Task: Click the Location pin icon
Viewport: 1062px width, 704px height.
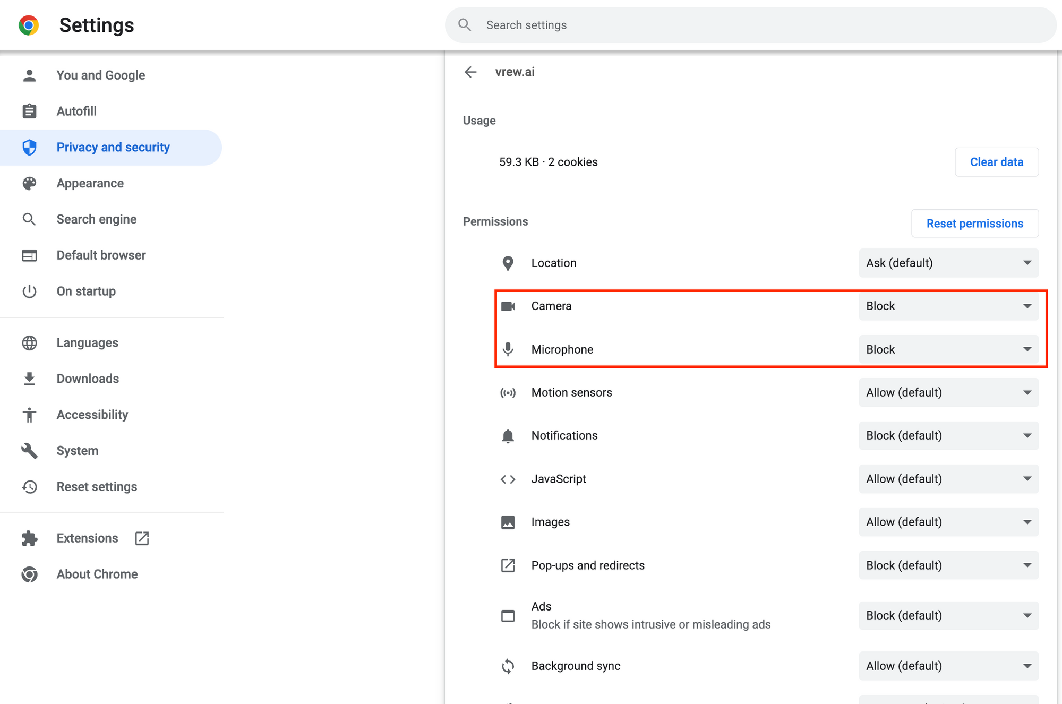Action: pos(508,263)
